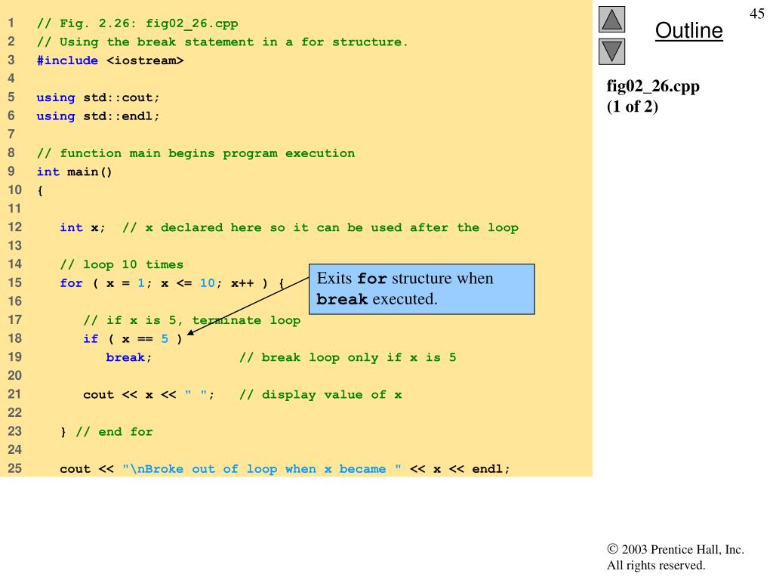Click the 'x declared here' comment

tap(320, 228)
